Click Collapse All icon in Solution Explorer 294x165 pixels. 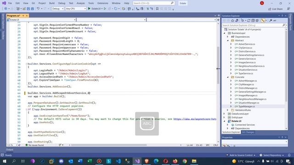tap(253, 21)
